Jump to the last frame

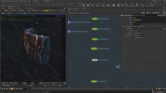(21, 89)
